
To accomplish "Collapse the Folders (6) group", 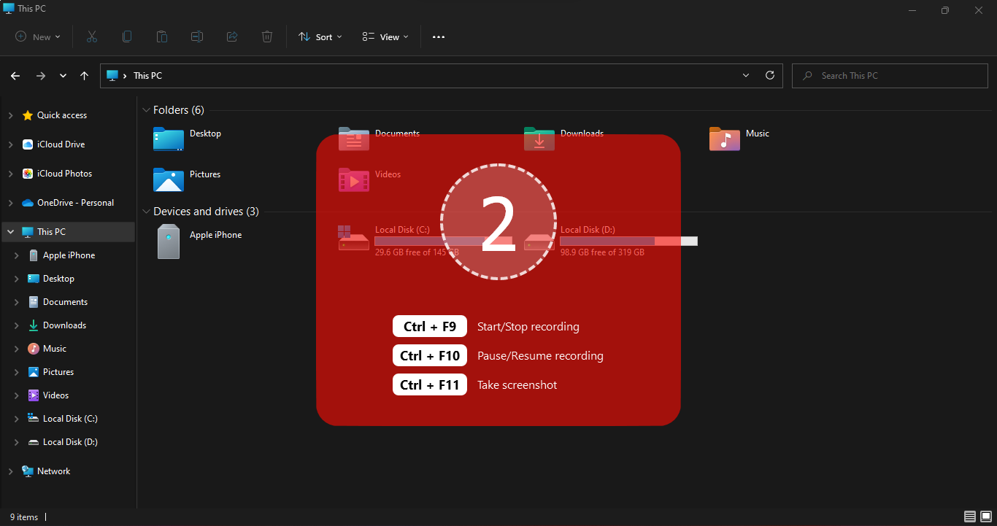I will click(146, 110).
